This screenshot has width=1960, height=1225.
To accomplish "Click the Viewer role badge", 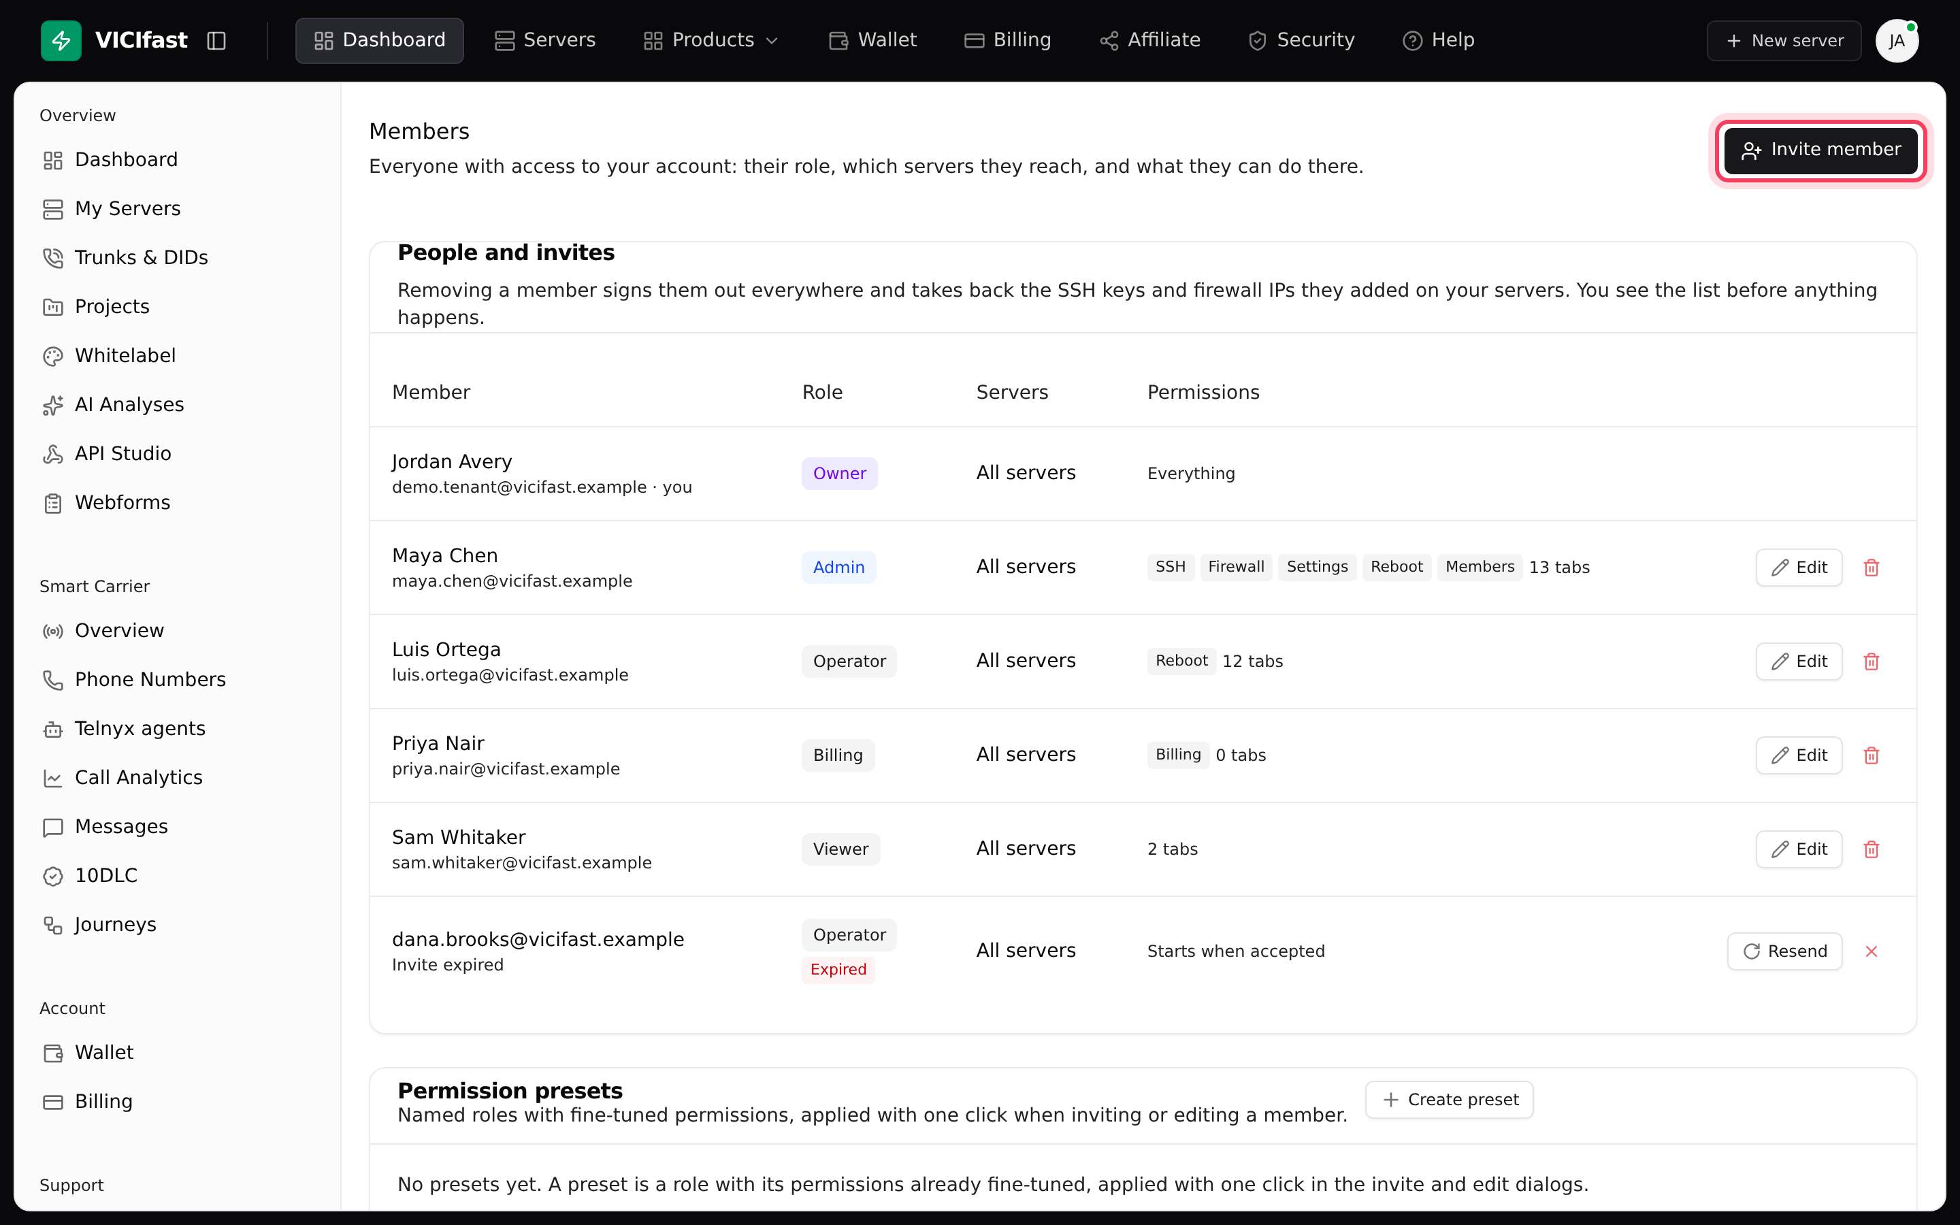I will click(x=840, y=849).
